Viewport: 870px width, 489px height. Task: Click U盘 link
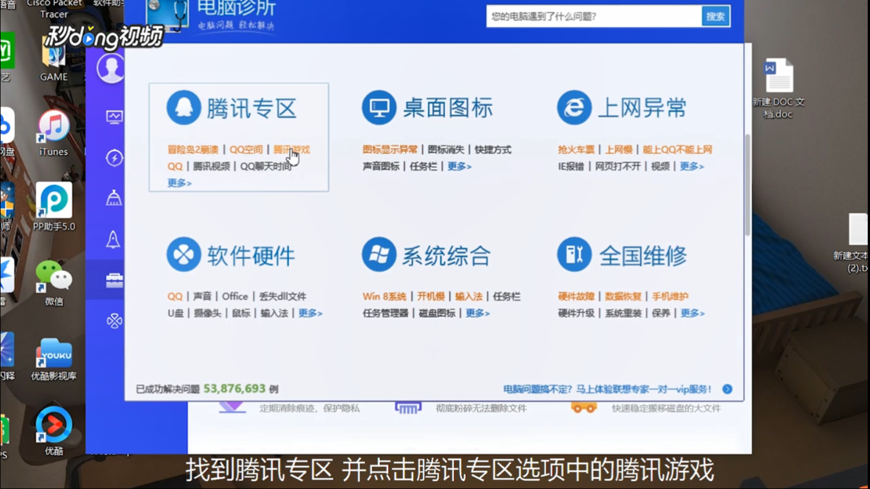175,313
